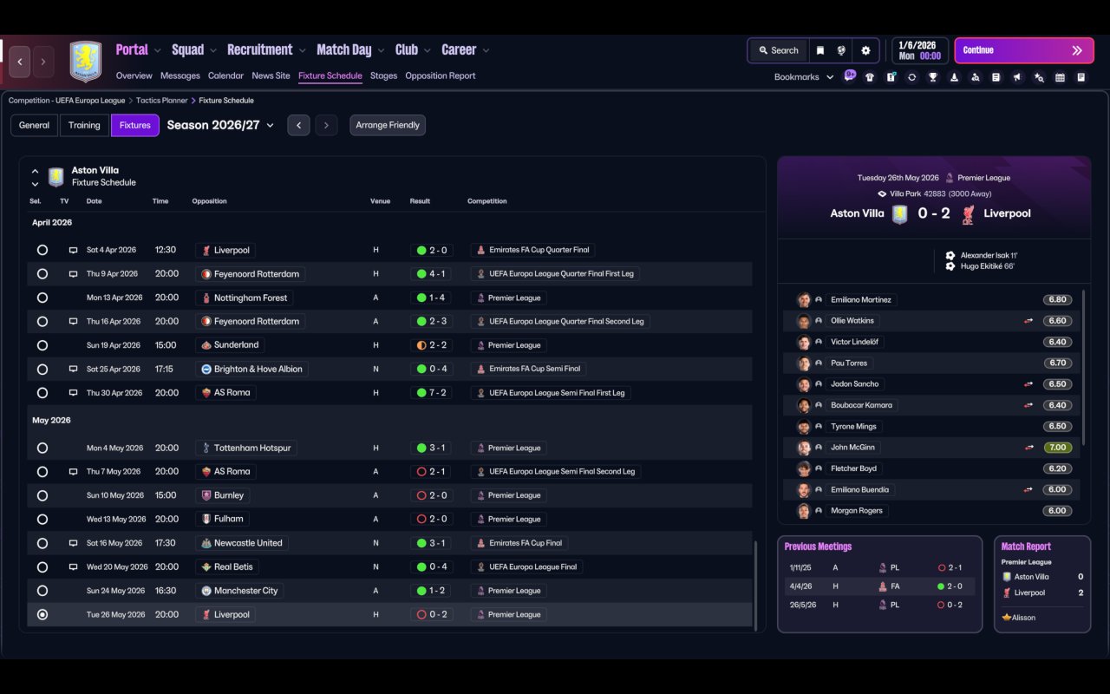Click the Arrange Friendly button

pyautogui.click(x=388, y=125)
